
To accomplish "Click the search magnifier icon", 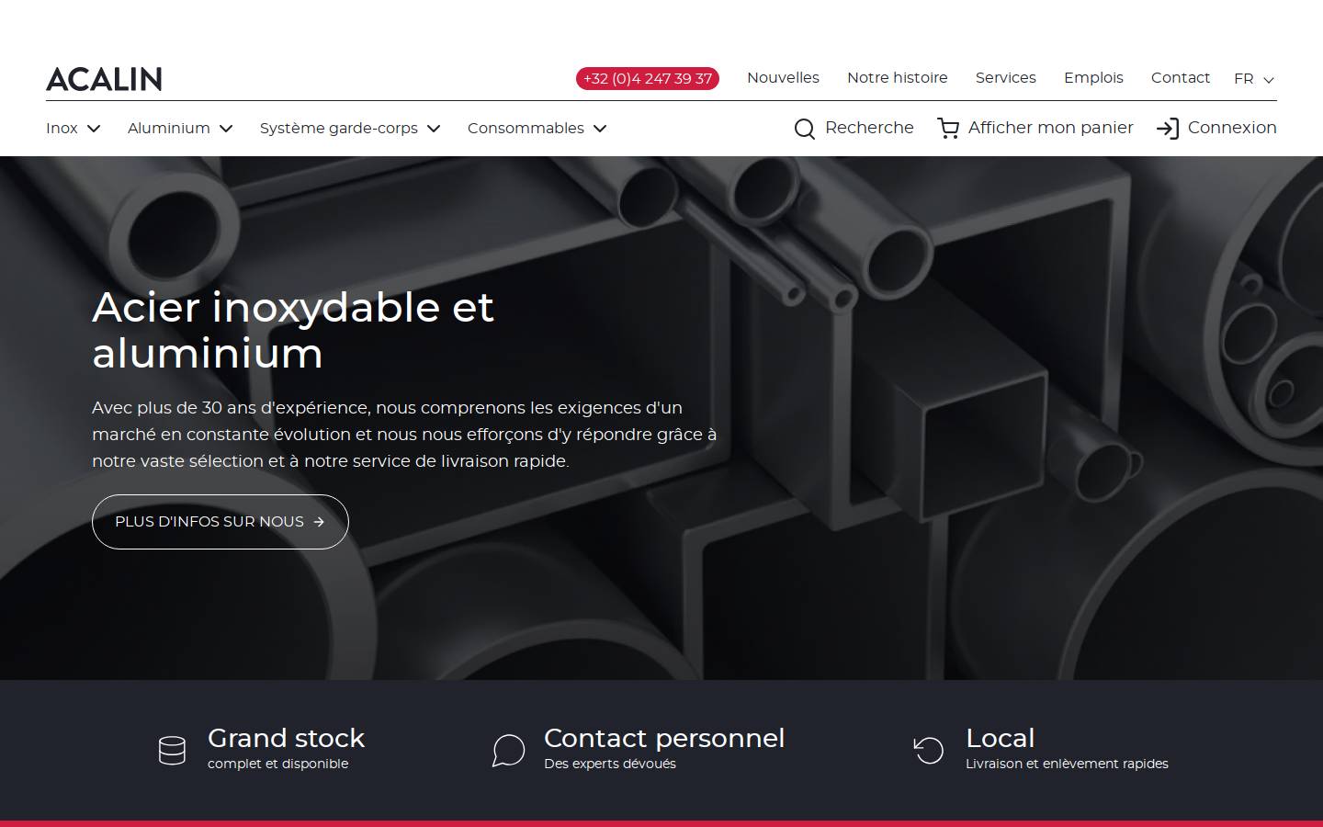I will click(805, 129).
